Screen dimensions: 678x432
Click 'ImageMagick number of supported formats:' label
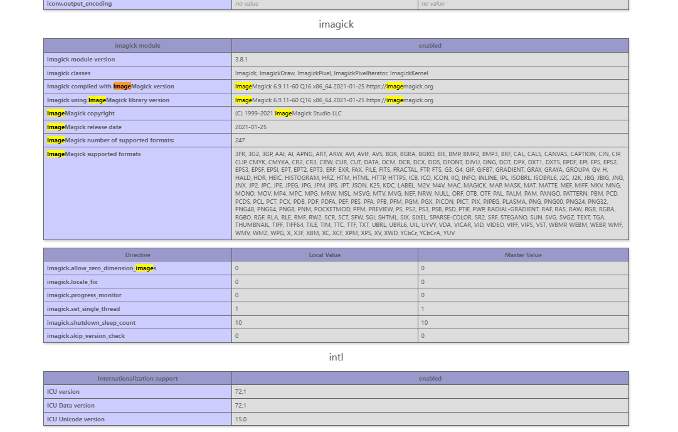click(x=110, y=140)
